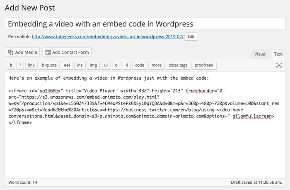This screenshot has width=290, height=190.
Task: Click the fullscreen distraction-free writing icon
Action: pyautogui.click(x=279, y=65)
